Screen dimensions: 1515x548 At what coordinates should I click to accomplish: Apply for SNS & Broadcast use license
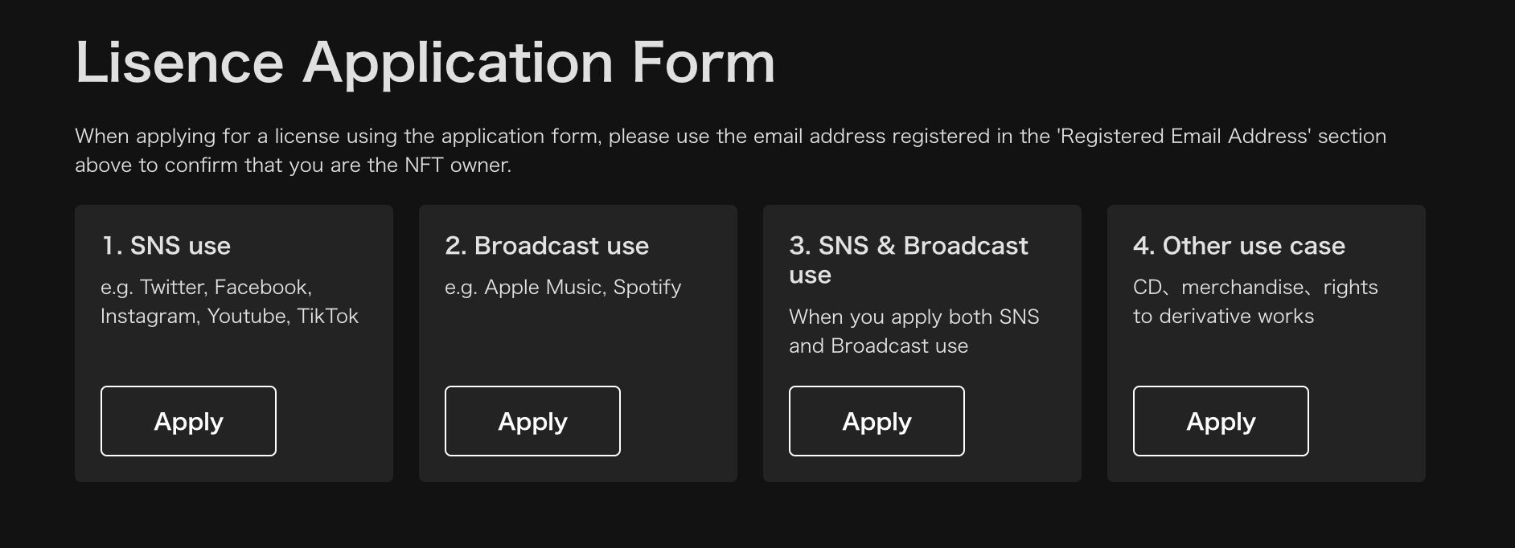(x=877, y=421)
